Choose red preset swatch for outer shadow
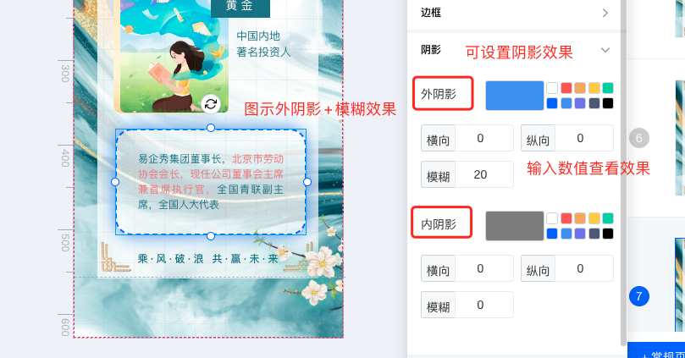Image resolution: width=685 pixels, height=358 pixels. click(566, 88)
